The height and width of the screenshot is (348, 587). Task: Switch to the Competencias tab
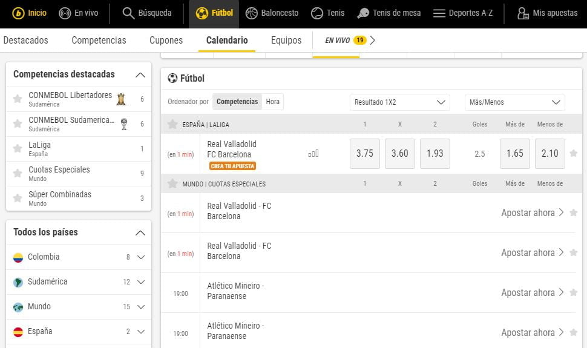click(99, 40)
